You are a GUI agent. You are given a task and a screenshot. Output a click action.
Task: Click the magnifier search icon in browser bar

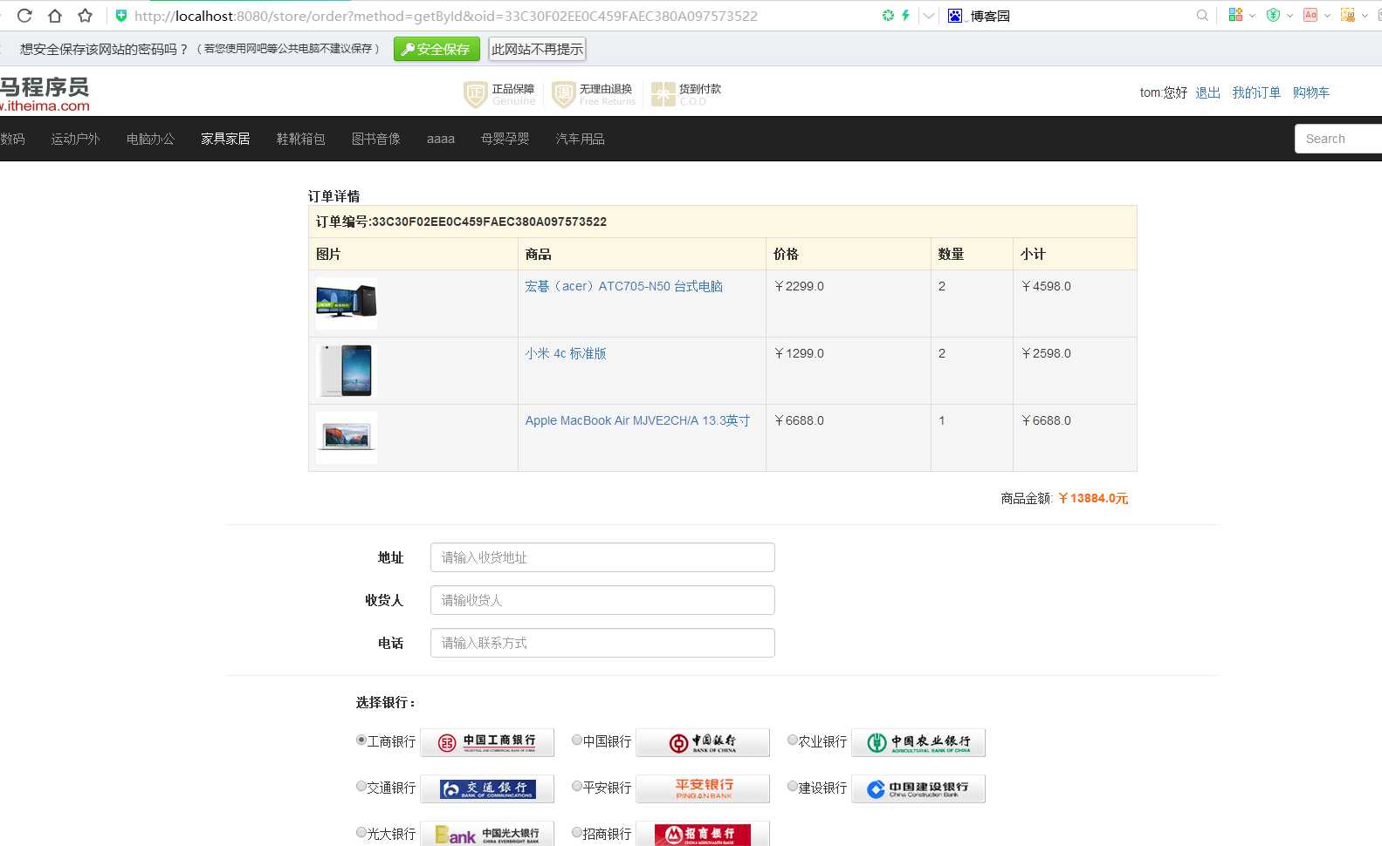coord(1202,16)
